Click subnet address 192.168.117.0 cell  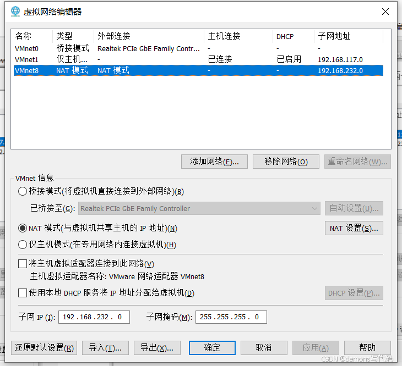[340, 59]
